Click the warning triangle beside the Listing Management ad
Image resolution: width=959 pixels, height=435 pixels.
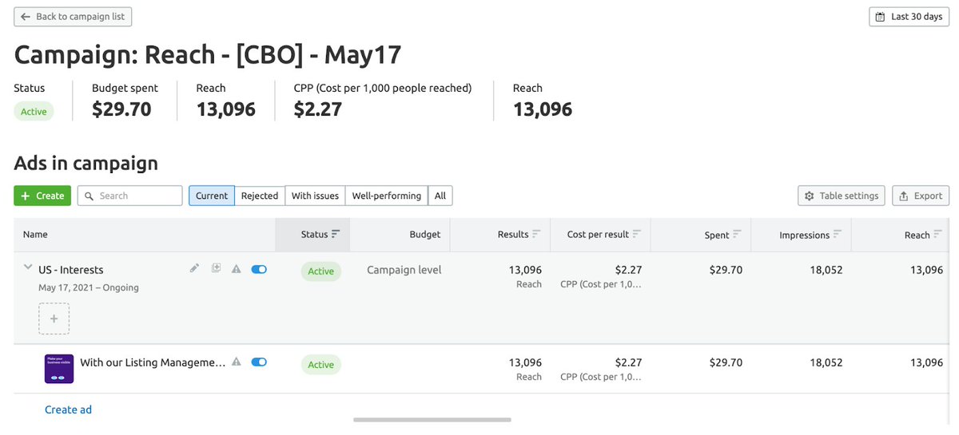236,362
